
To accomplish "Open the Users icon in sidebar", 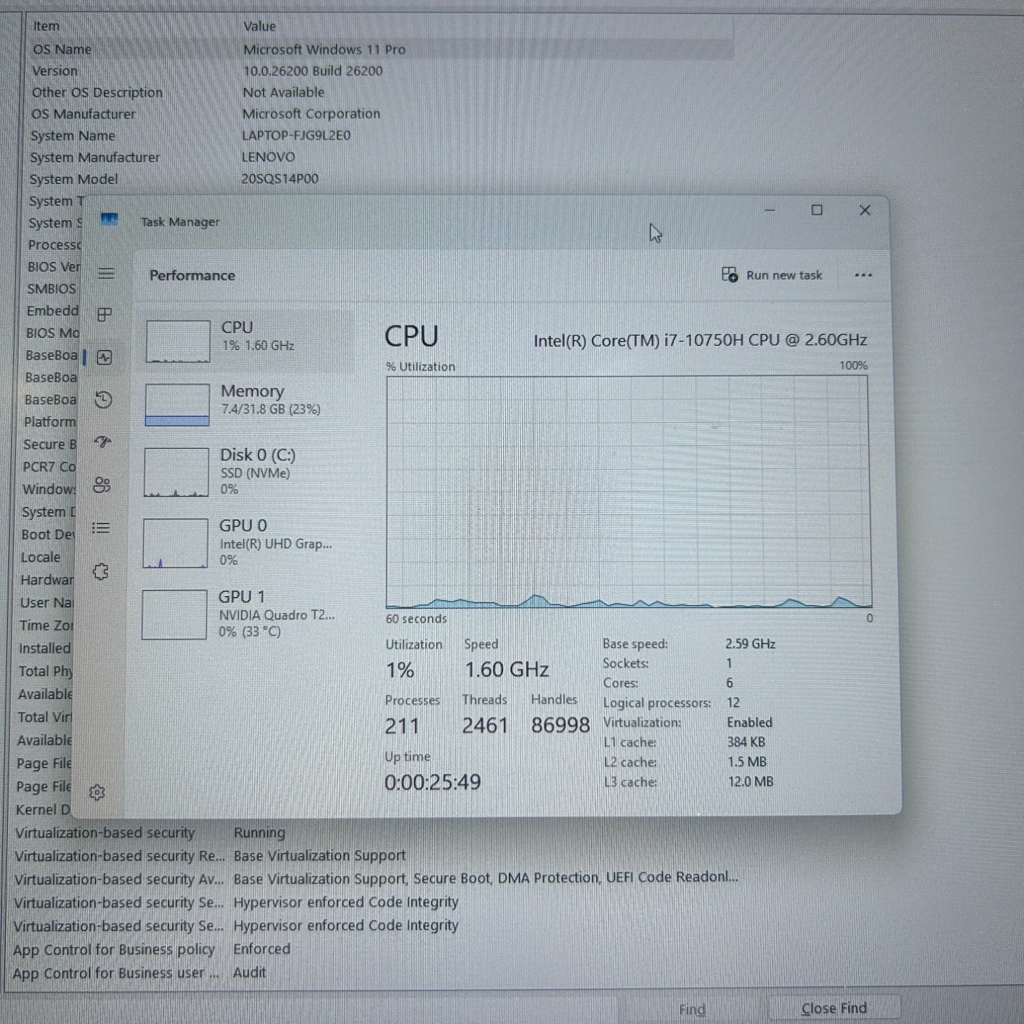I will pyautogui.click(x=102, y=485).
